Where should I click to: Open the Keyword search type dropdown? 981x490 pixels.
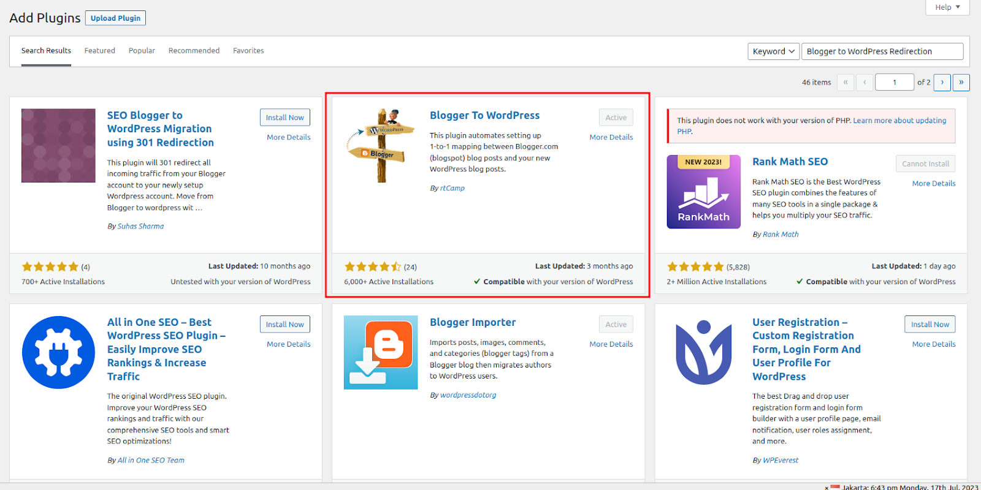[774, 51]
